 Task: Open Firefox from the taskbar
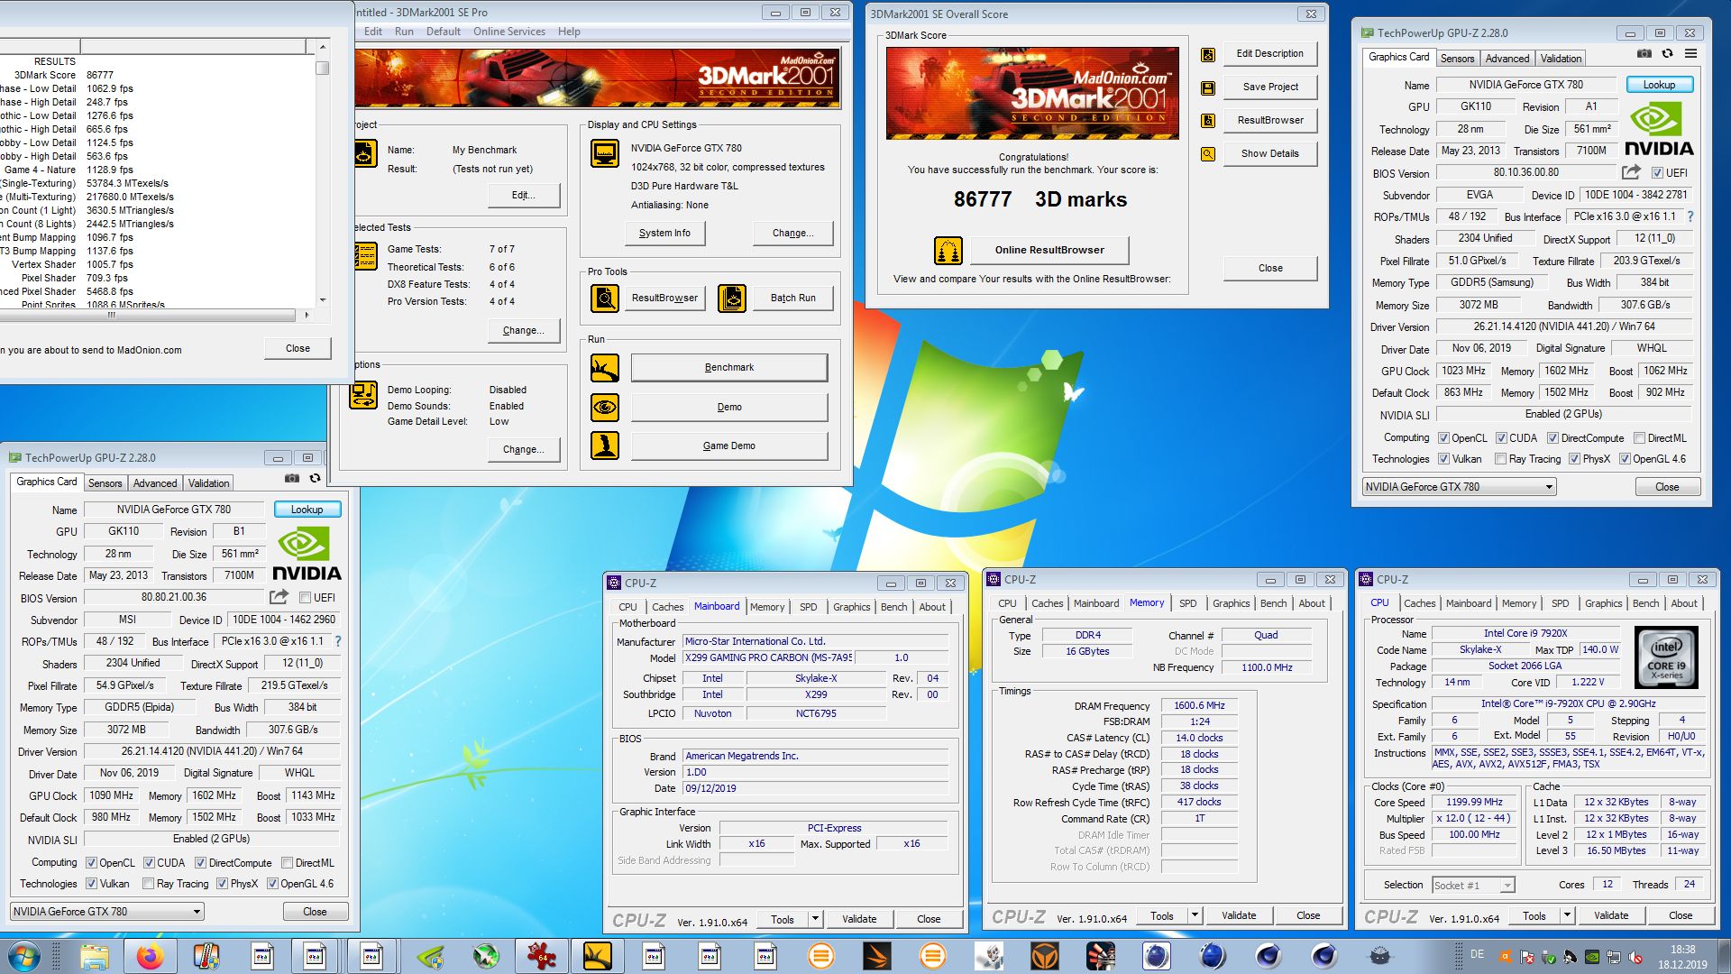point(151,956)
